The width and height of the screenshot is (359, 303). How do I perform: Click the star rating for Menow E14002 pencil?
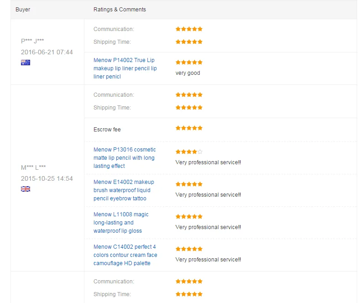pyautogui.click(x=189, y=184)
